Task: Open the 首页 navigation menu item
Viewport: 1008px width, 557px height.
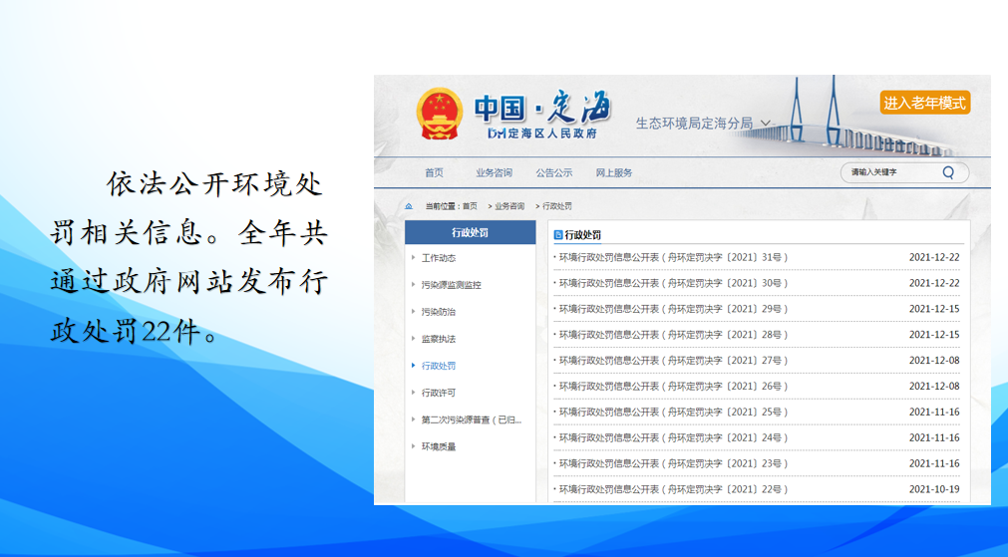Action: click(434, 172)
